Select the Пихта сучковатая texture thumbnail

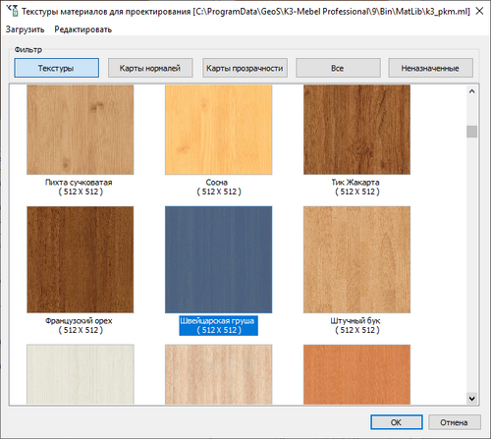pos(81,130)
